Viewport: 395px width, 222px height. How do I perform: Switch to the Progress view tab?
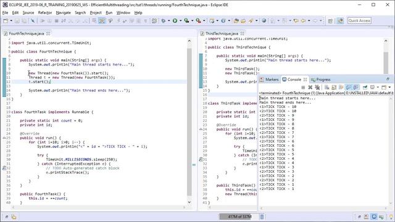point(320,80)
